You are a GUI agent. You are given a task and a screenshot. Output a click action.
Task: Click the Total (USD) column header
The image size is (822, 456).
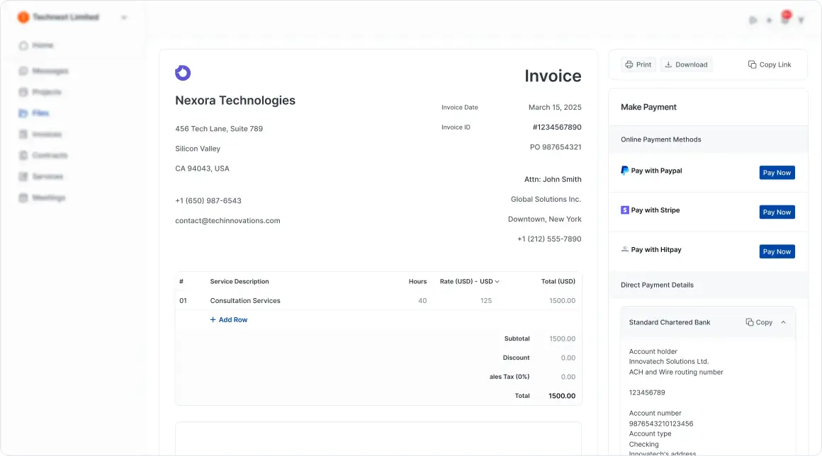pyautogui.click(x=558, y=281)
